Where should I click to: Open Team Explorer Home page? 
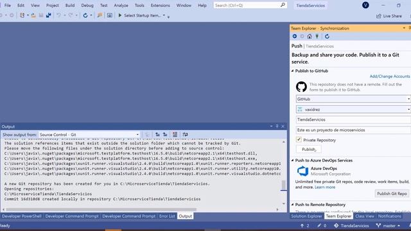(310, 36)
